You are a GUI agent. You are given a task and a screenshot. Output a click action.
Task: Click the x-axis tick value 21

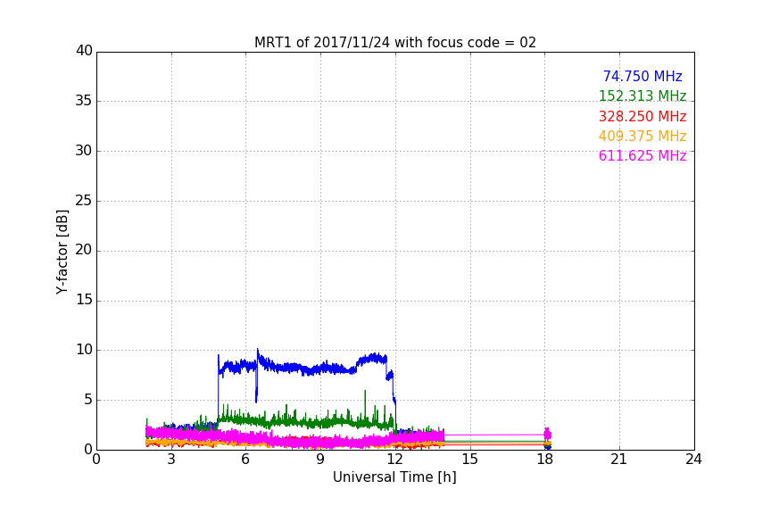click(x=619, y=460)
